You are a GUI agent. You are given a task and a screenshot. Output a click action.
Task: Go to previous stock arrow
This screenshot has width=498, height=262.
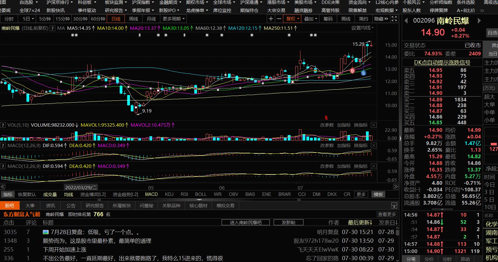[x=406, y=21]
